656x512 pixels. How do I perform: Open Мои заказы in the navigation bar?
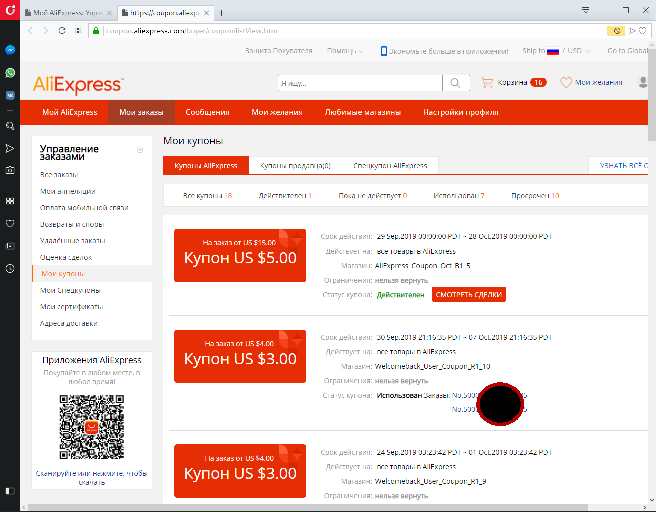click(142, 112)
